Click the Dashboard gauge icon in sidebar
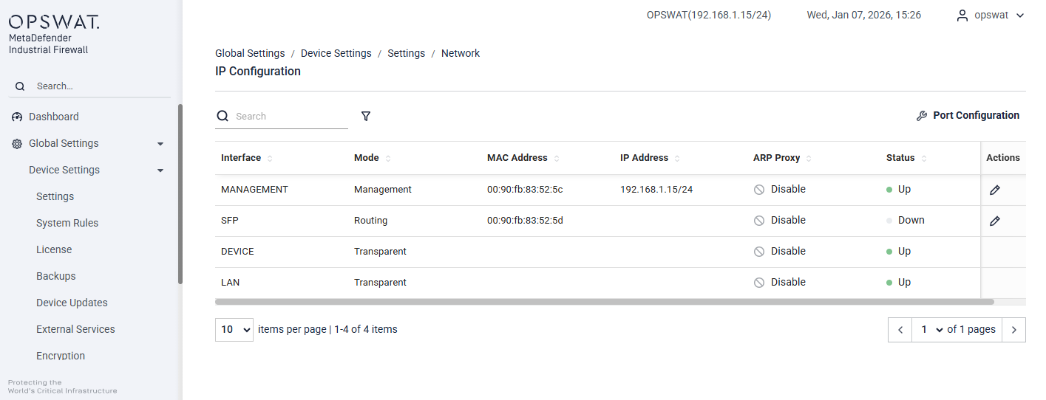Viewport: 1046px width, 400px height. click(17, 117)
